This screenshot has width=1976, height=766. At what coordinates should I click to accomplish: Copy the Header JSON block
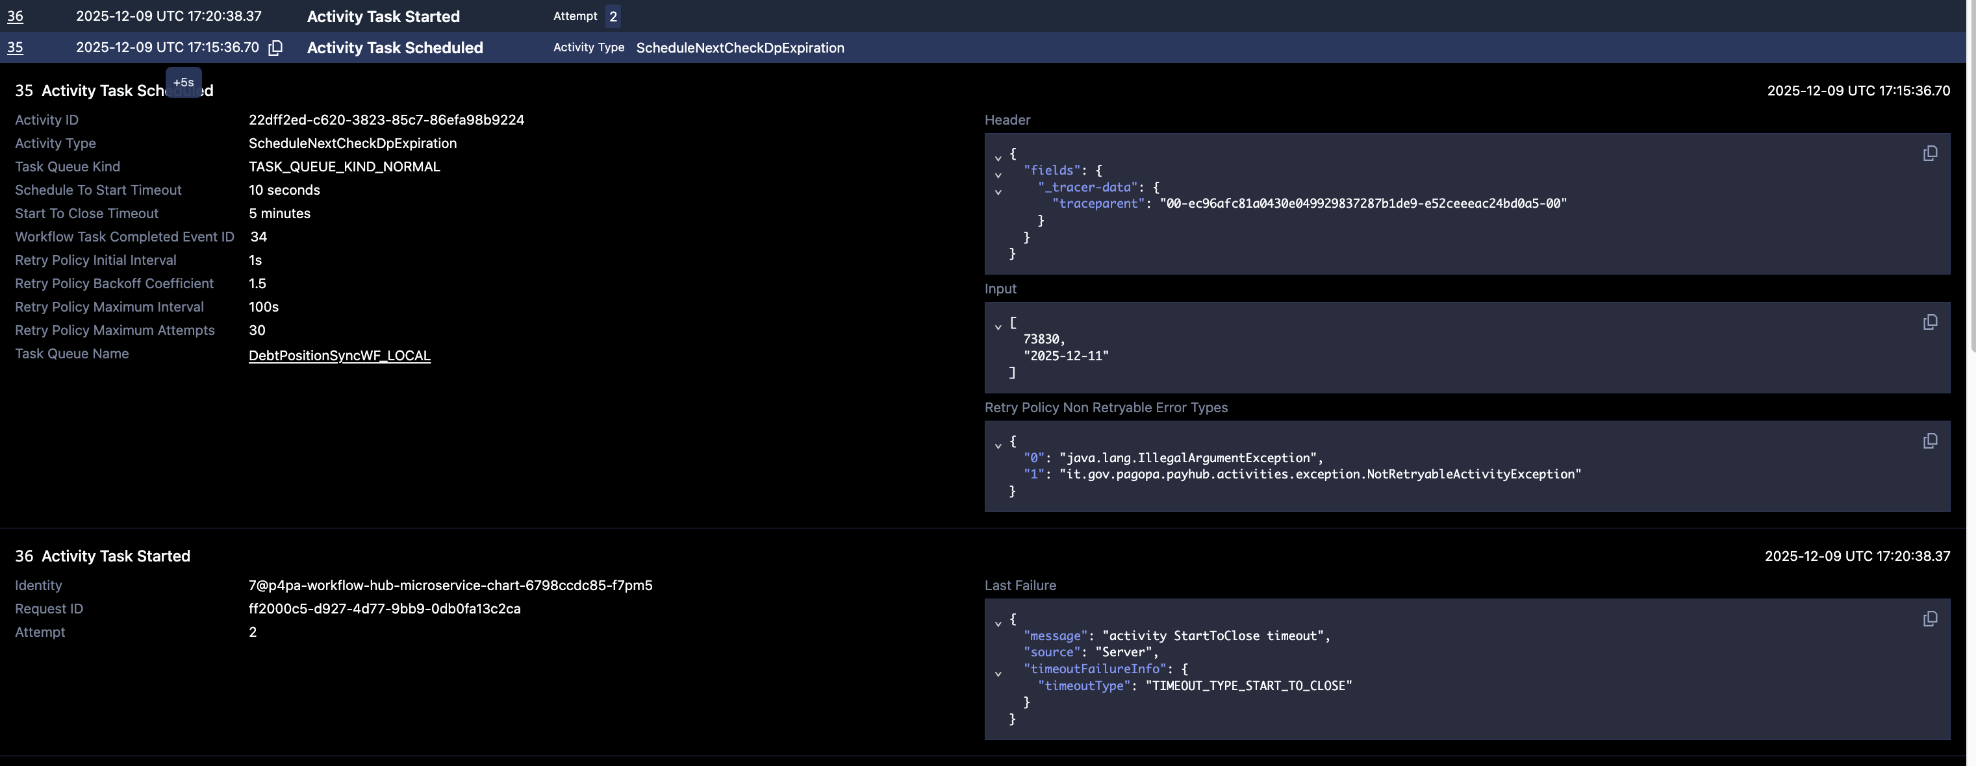point(1929,153)
